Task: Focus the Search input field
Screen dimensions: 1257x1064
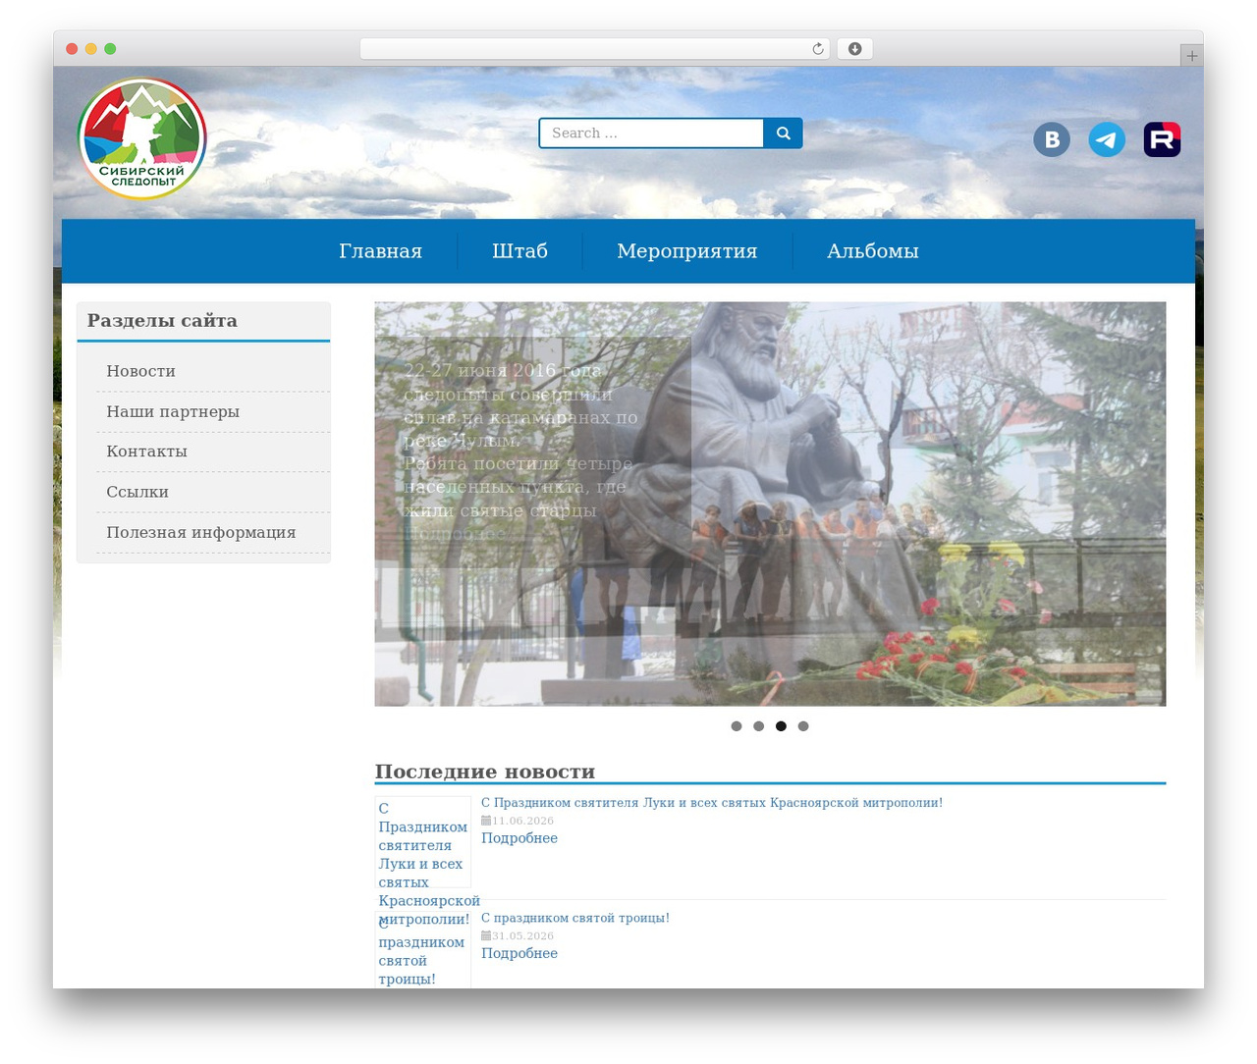Action: click(x=652, y=133)
